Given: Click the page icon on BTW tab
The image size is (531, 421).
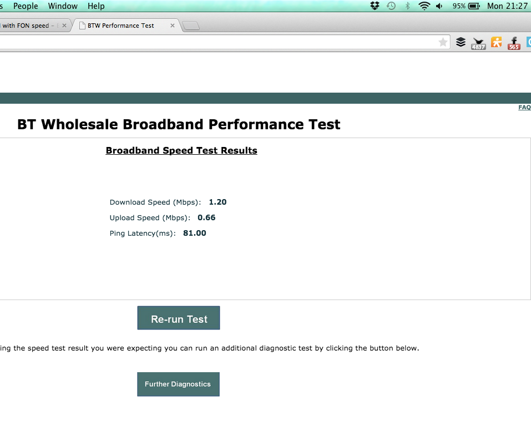Looking at the screenshot, I should point(82,26).
